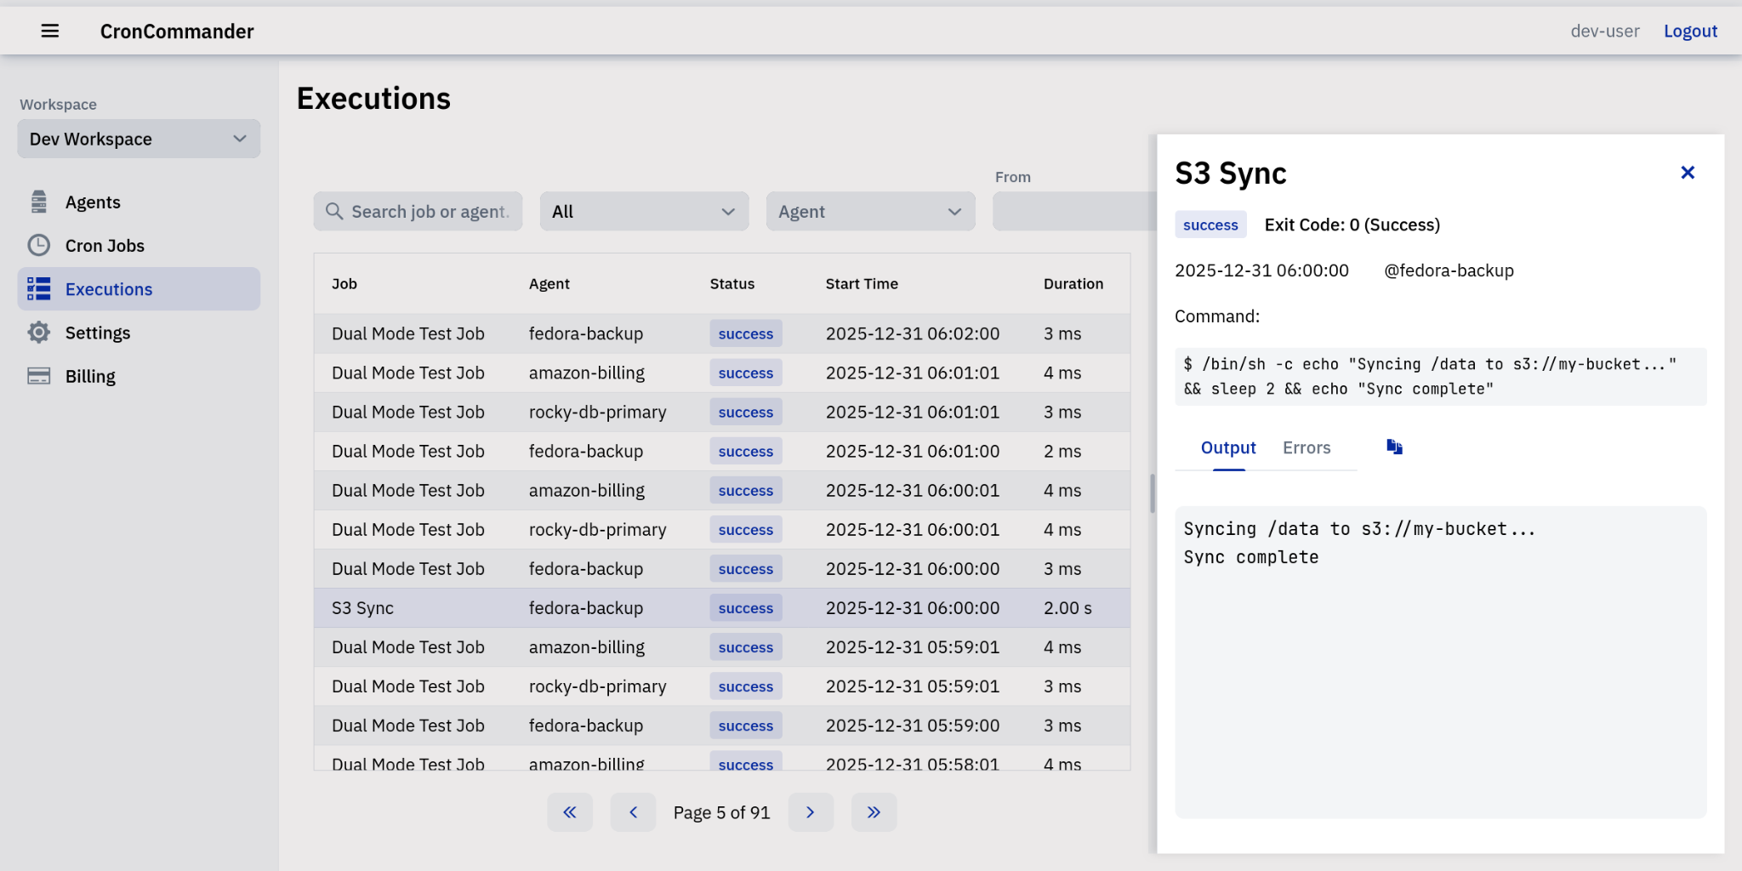Viewport: 1742px width, 871px height.
Task: Switch to the Errors tab
Action: pos(1306,448)
